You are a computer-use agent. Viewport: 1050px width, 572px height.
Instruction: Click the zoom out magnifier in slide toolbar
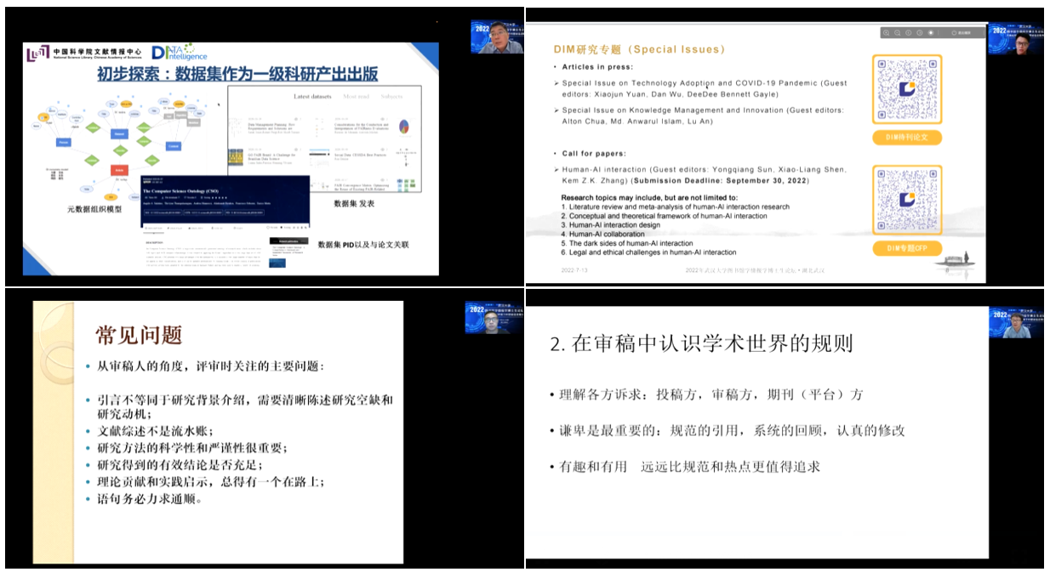pyautogui.click(x=898, y=33)
